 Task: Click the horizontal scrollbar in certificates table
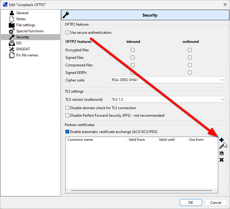click(x=141, y=191)
